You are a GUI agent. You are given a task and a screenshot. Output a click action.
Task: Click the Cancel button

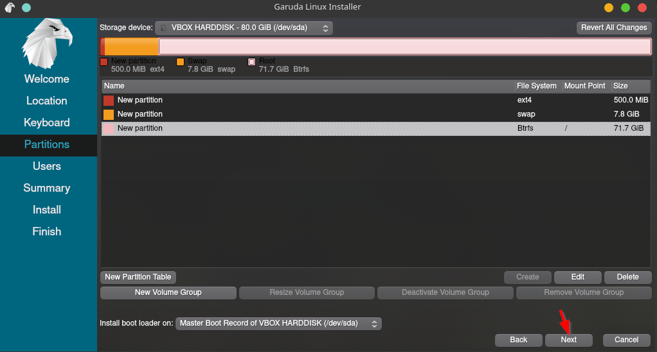pos(626,340)
